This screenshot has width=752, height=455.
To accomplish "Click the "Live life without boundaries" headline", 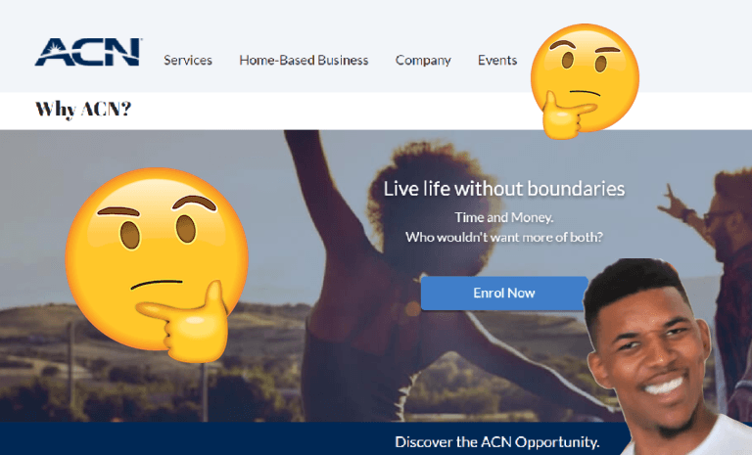I will (504, 189).
